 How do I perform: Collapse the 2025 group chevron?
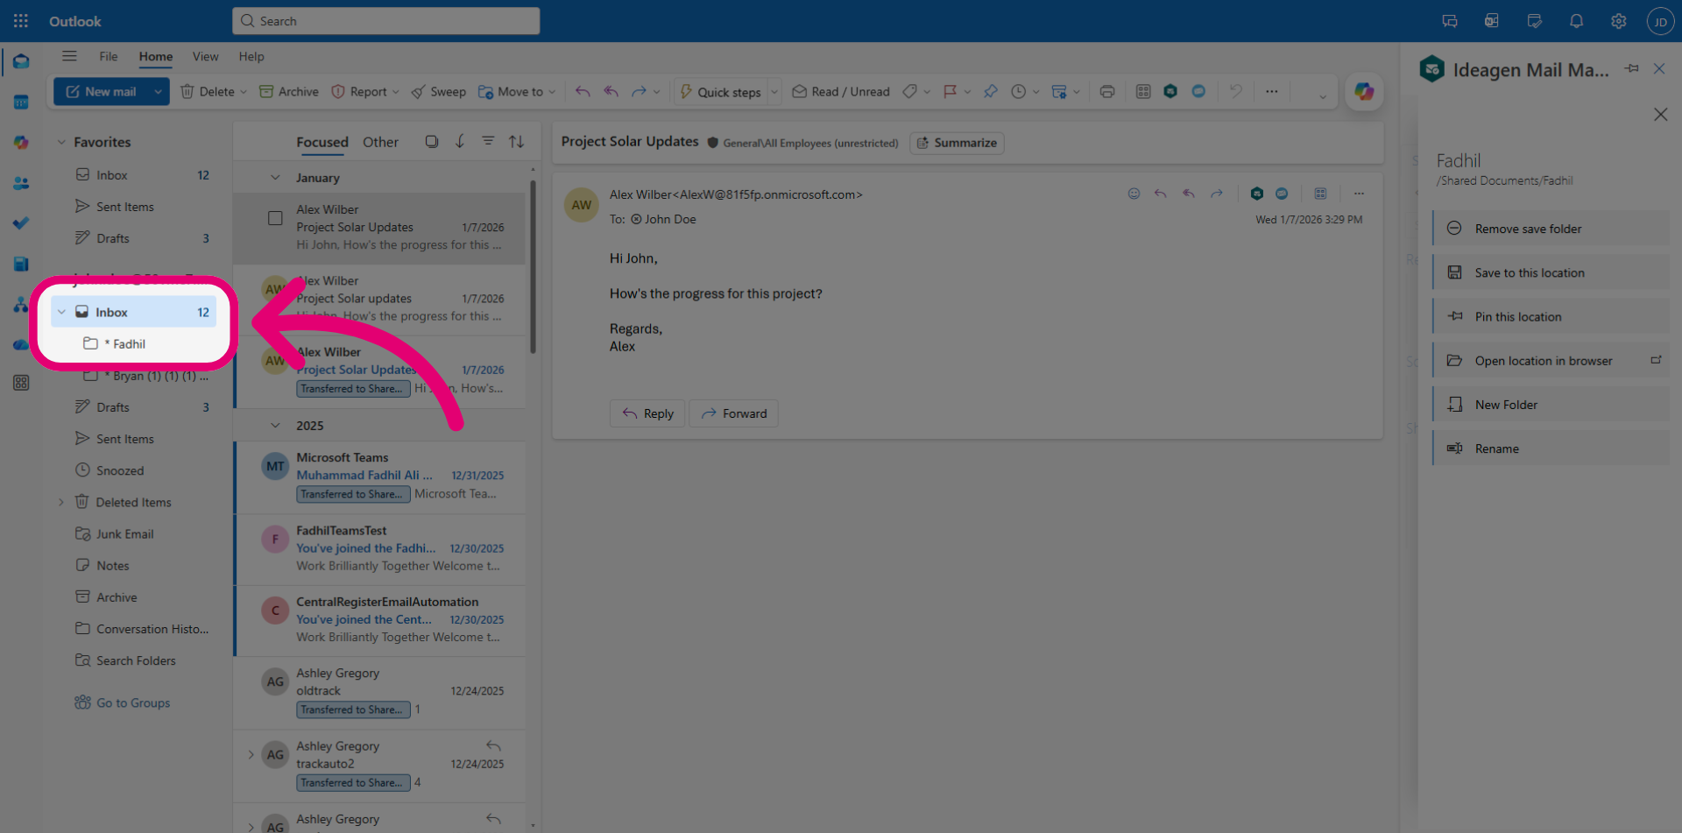pyautogui.click(x=275, y=426)
